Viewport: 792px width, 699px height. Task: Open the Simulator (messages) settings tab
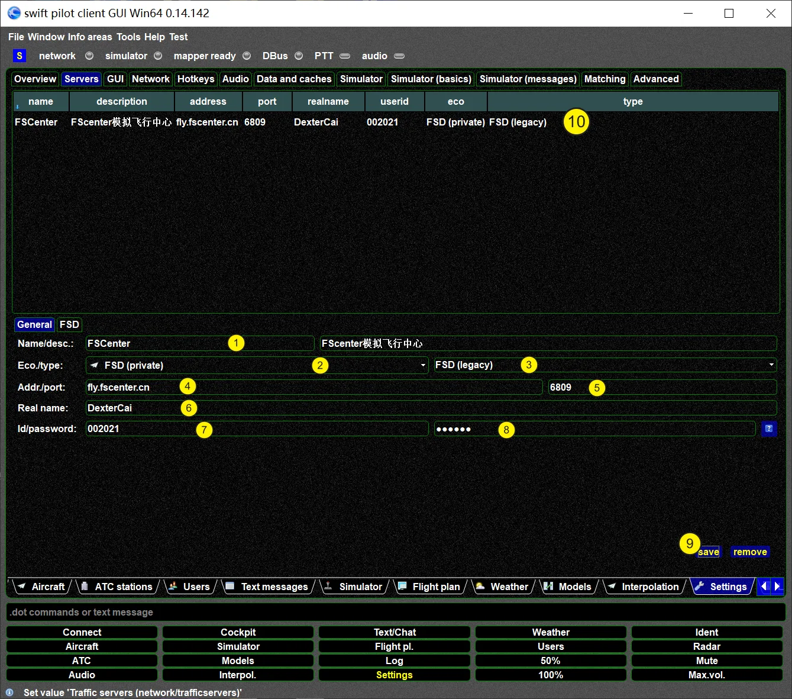tap(528, 79)
